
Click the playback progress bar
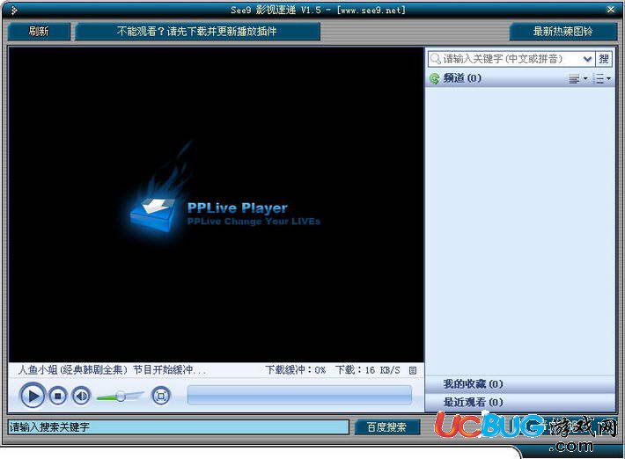click(x=299, y=395)
